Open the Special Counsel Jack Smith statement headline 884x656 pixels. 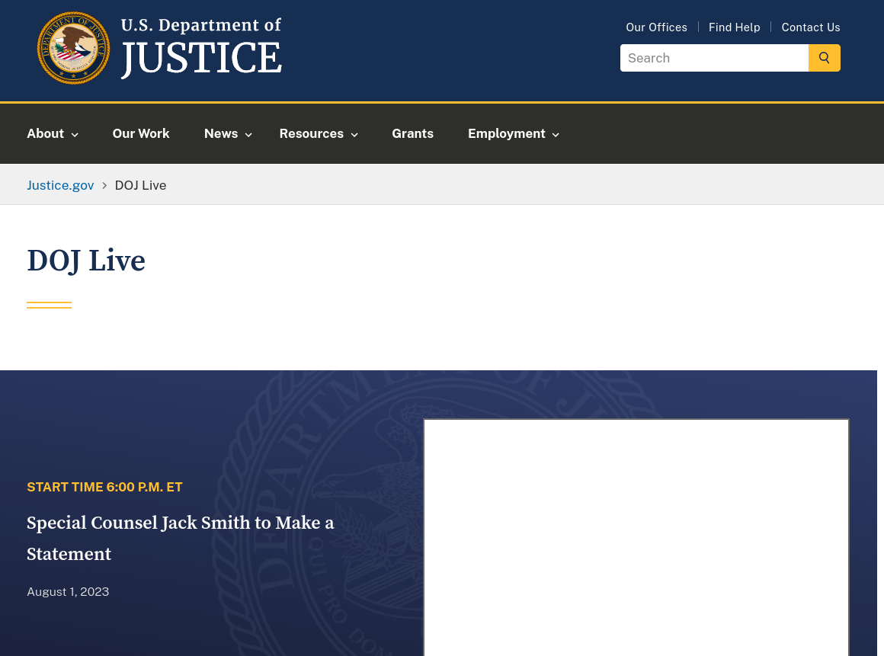pos(181,538)
